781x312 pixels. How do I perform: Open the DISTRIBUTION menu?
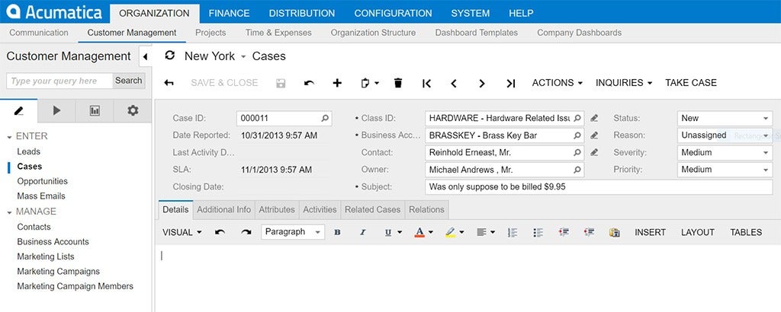[x=302, y=14]
